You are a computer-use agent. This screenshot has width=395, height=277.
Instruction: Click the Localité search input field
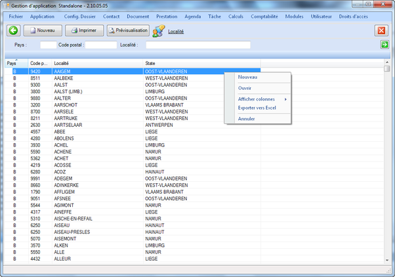click(x=198, y=45)
